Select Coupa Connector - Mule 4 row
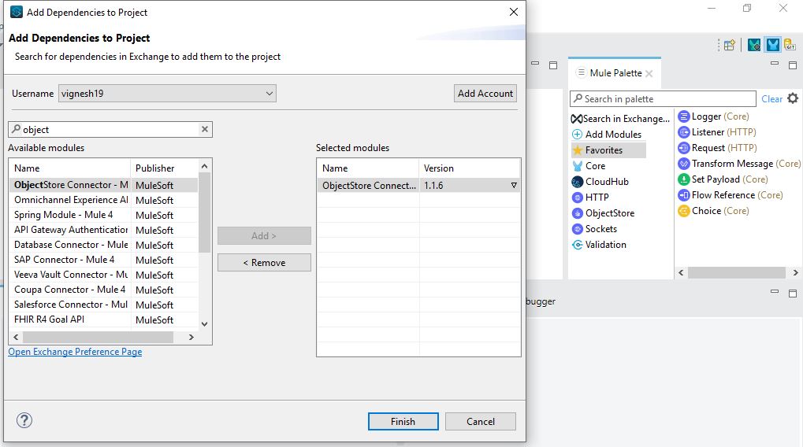The width and height of the screenshot is (803, 447). [103, 290]
